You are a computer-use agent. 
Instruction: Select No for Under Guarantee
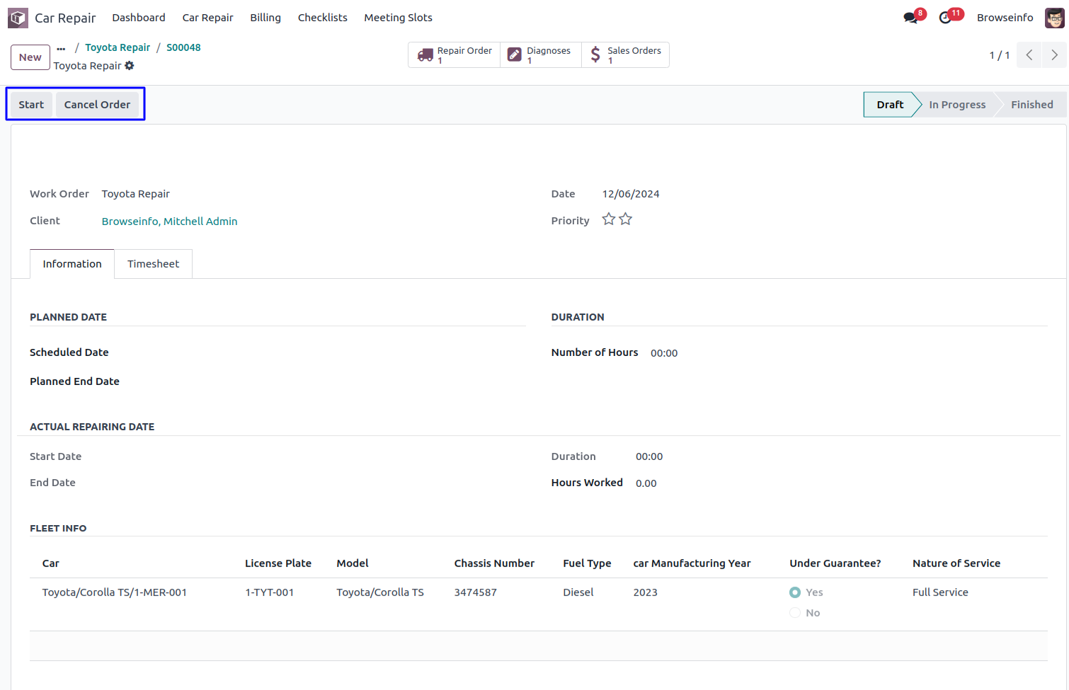pos(795,613)
